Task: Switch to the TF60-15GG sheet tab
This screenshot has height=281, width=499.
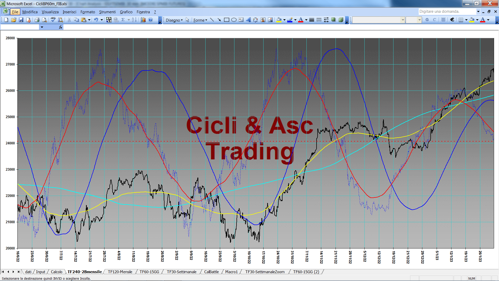Action: 149,272
